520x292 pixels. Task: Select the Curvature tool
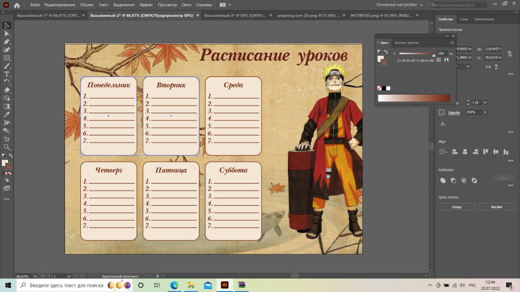click(7, 50)
